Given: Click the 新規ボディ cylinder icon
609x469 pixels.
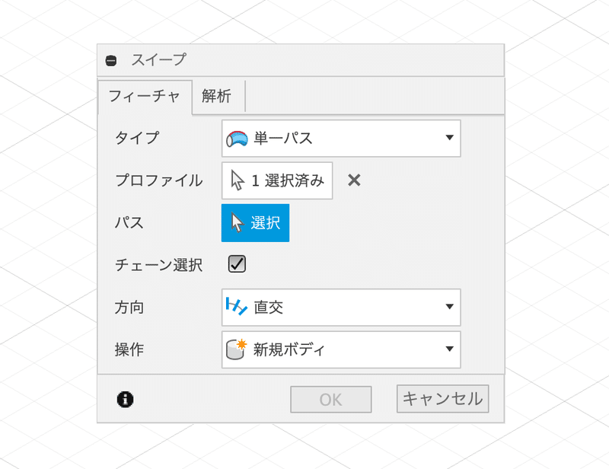Looking at the screenshot, I should click(x=237, y=349).
